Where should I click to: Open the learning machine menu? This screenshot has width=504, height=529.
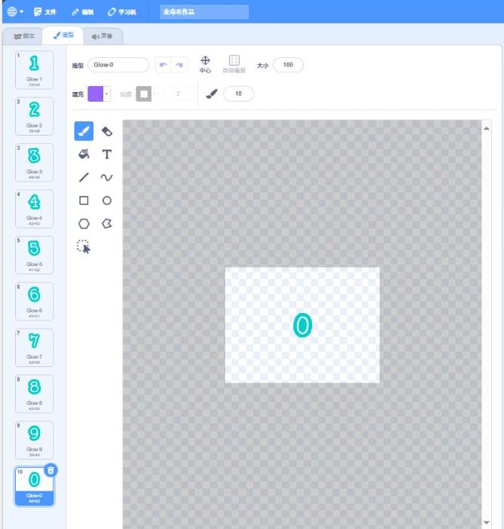point(122,12)
